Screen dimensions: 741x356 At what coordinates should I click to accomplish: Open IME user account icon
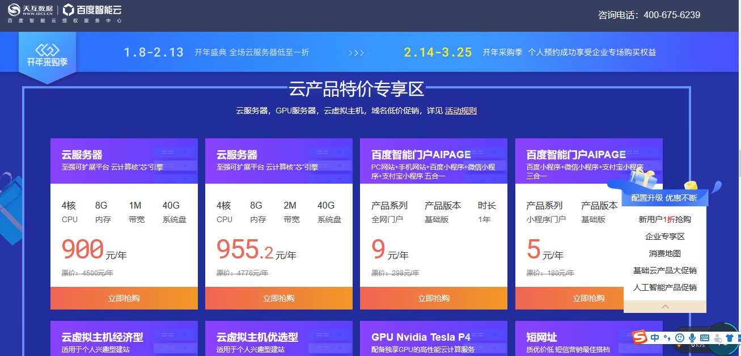click(717, 338)
